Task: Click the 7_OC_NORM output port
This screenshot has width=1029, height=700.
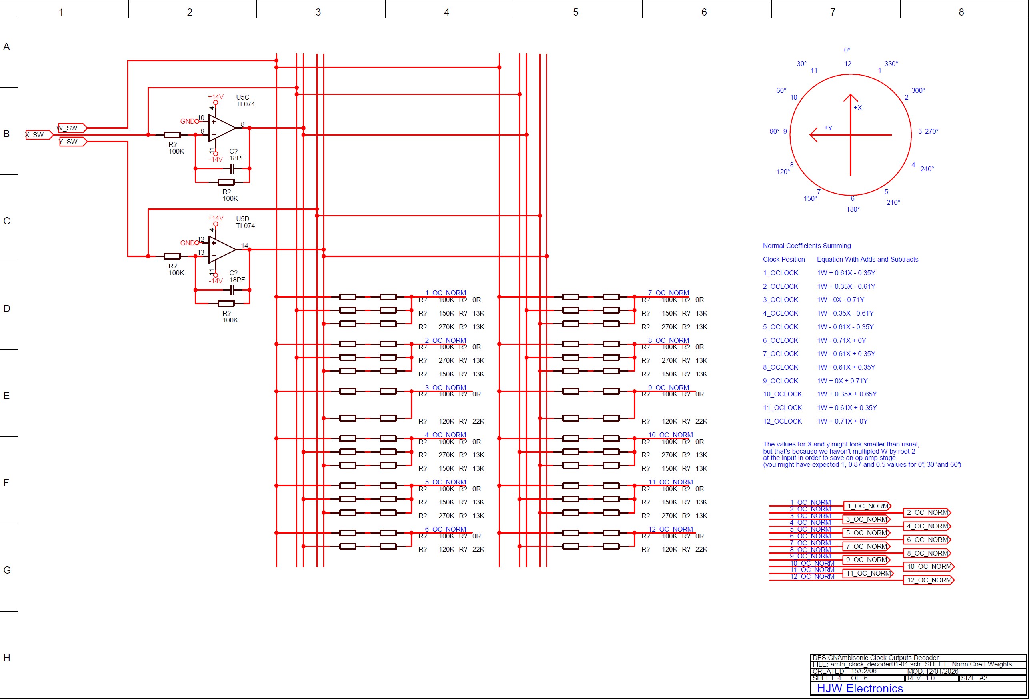Action: click(866, 547)
